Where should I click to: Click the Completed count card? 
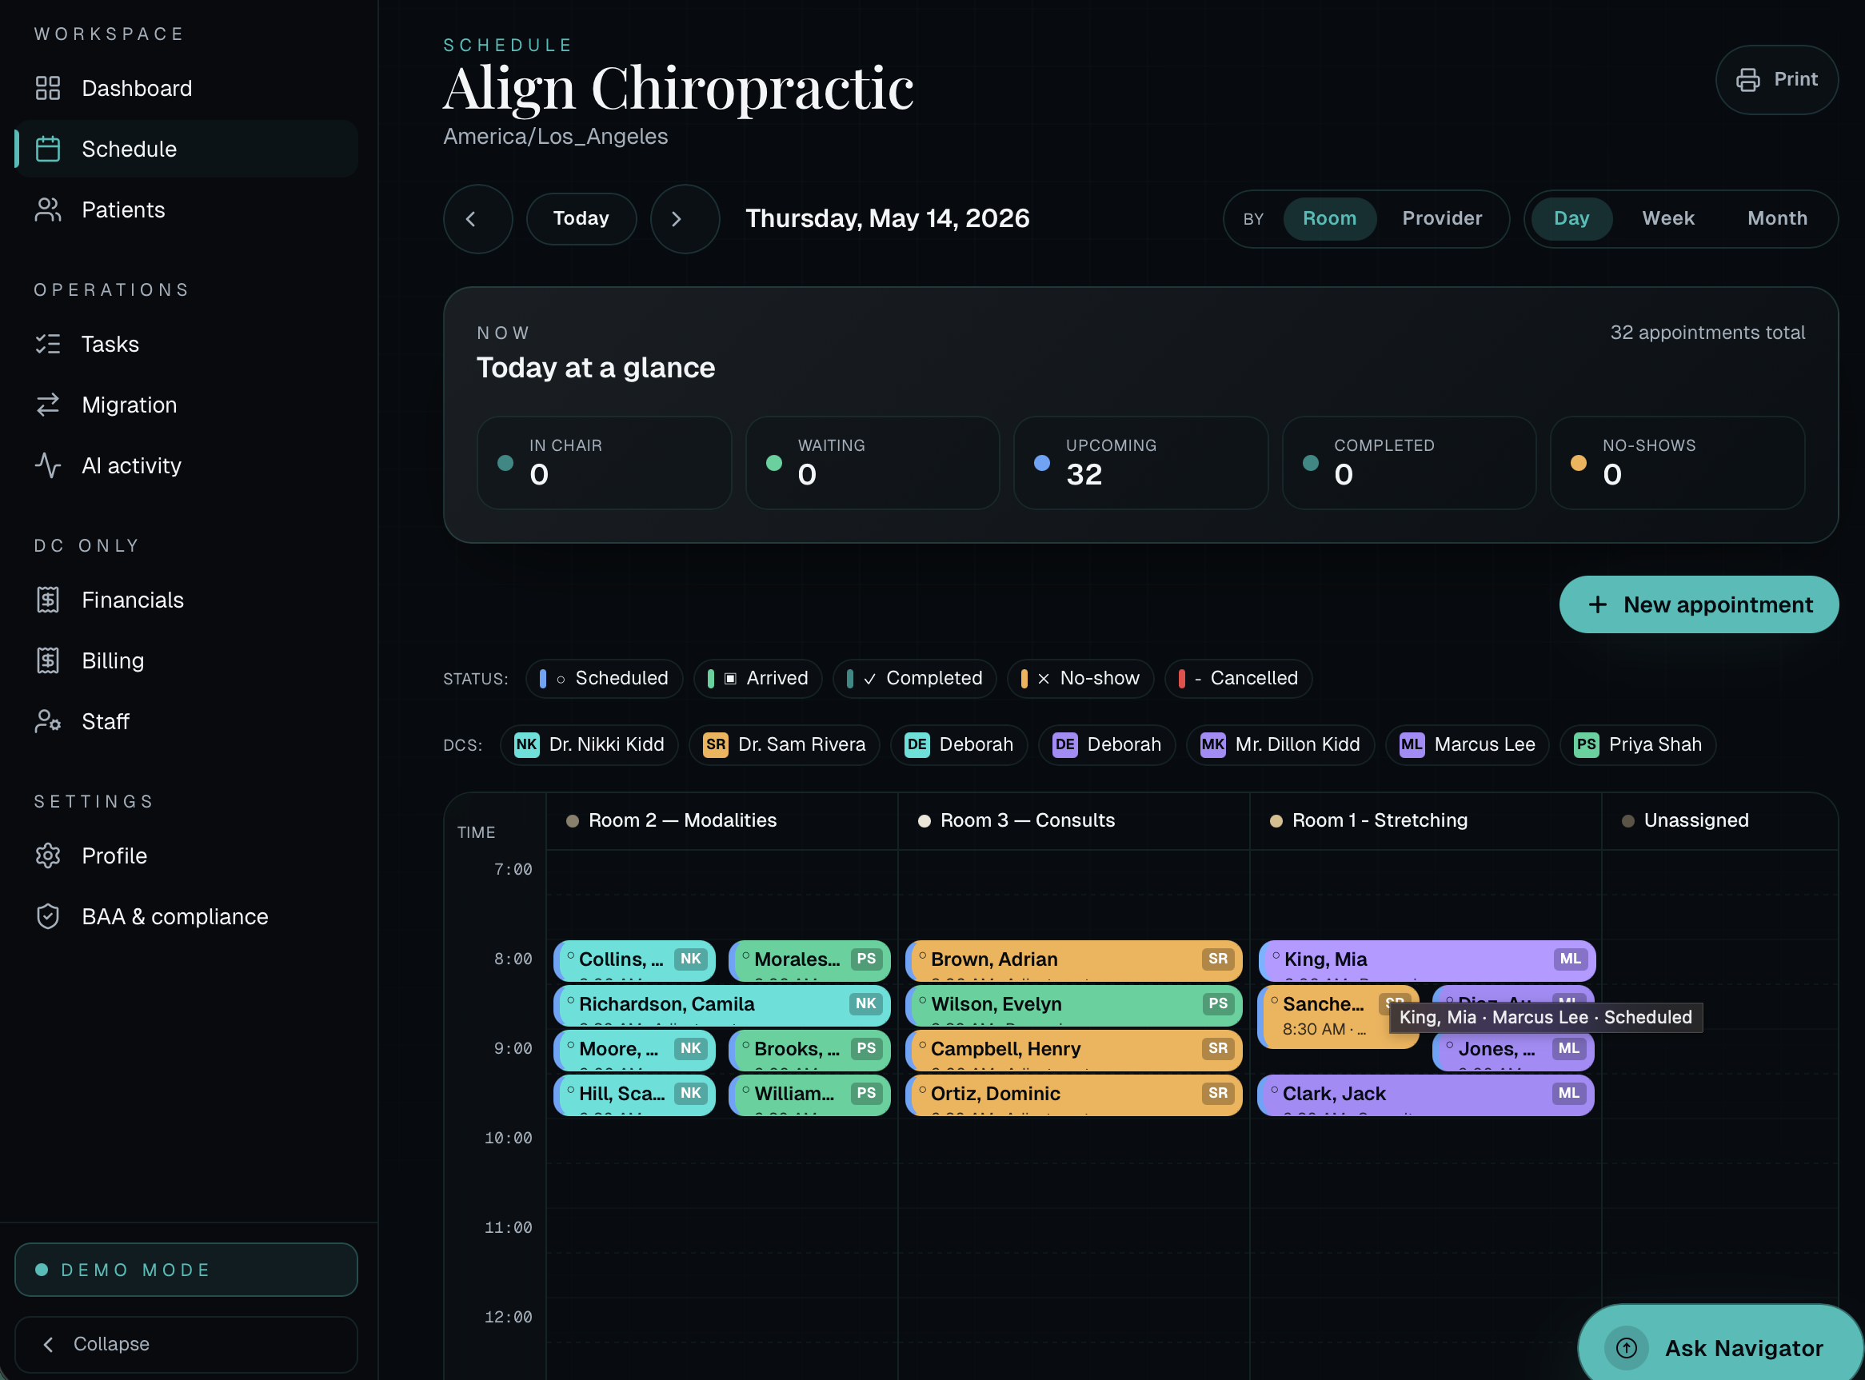1409,463
